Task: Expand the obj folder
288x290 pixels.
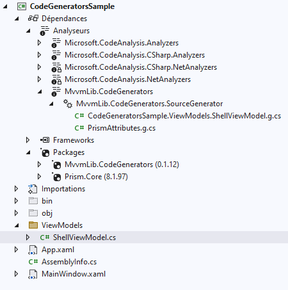Action: (x=16, y=213)
